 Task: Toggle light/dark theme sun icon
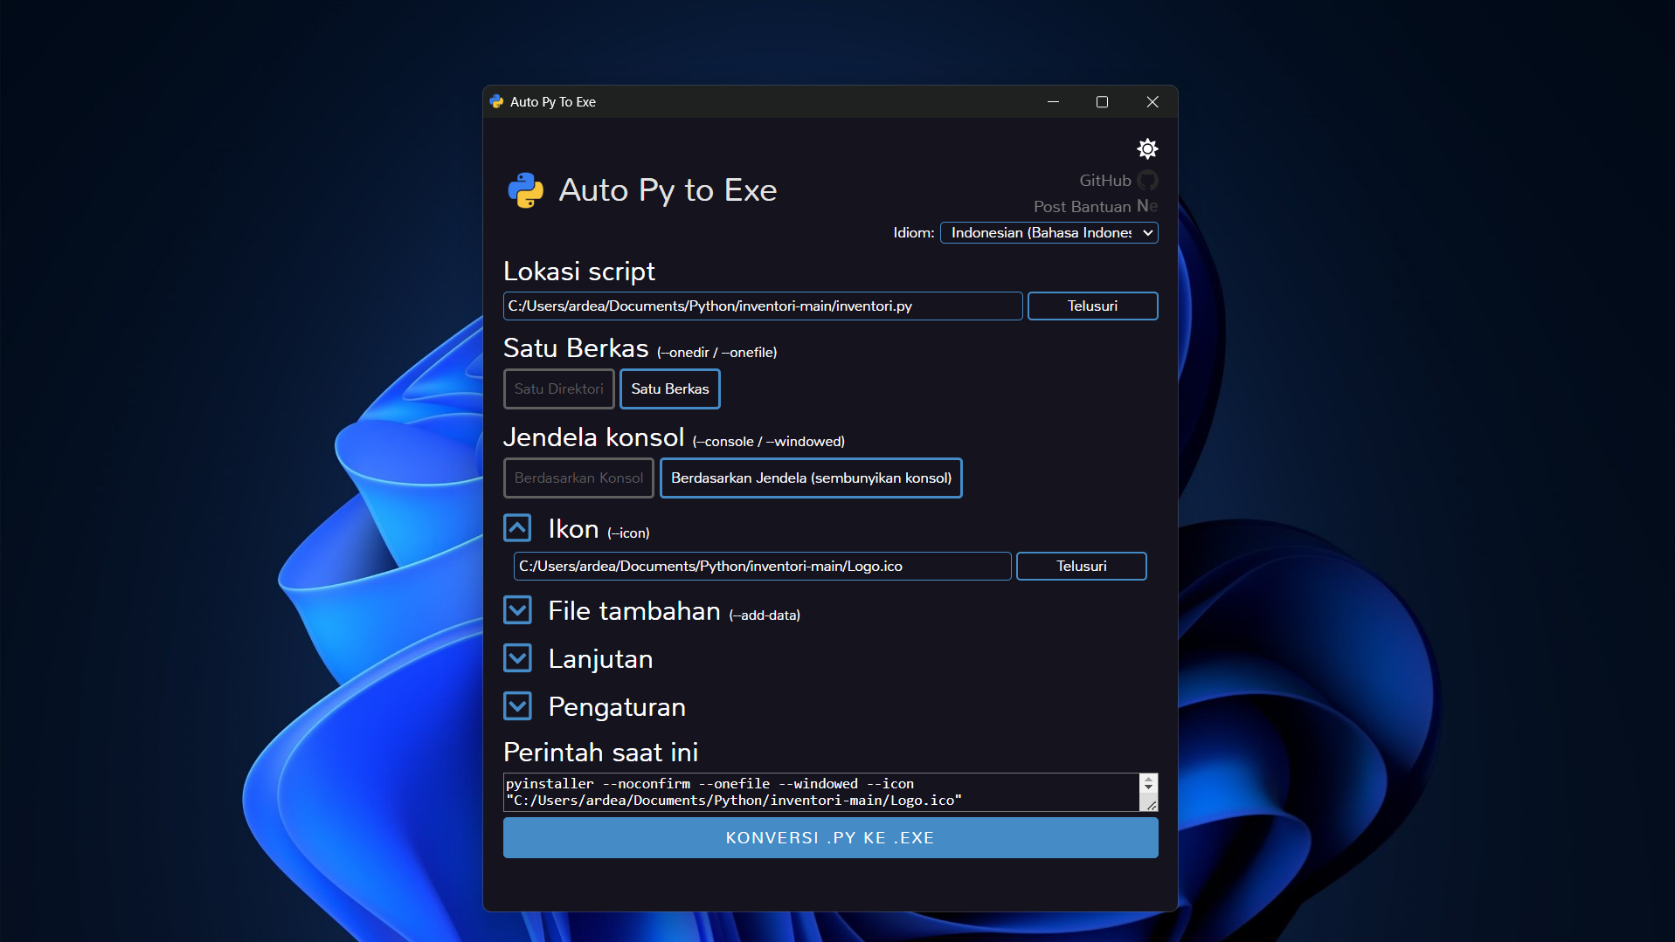[x=1147, y=148]
